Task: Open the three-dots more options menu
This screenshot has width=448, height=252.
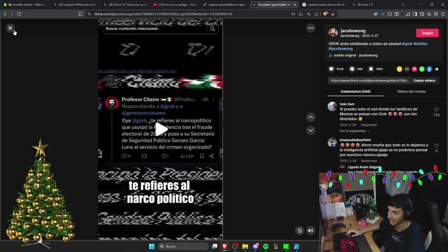Action: click(x=310, y=28)
